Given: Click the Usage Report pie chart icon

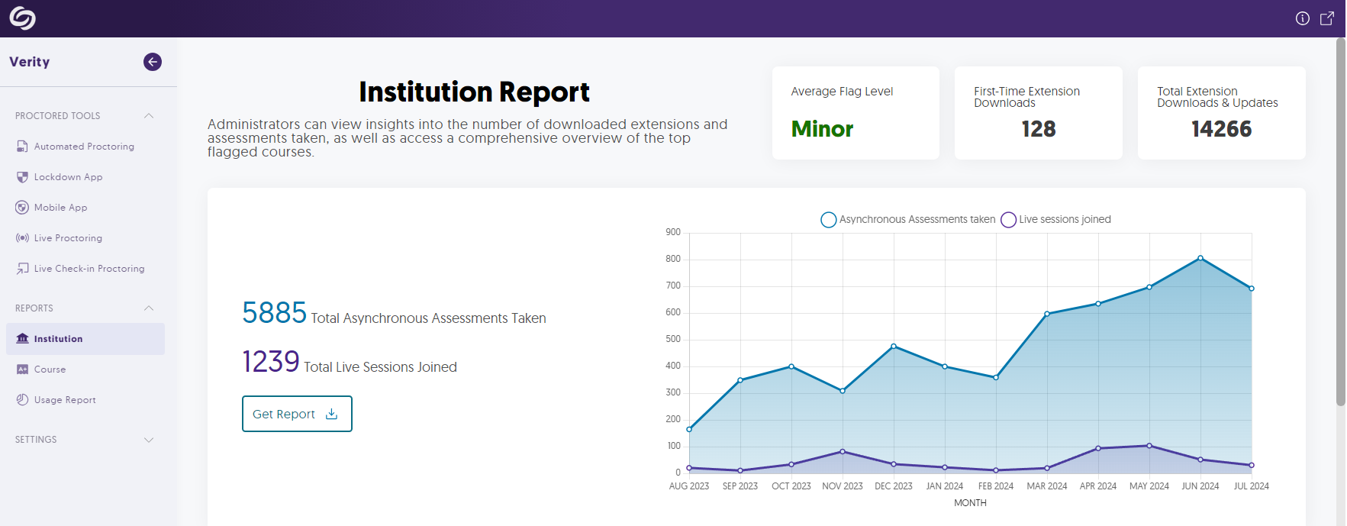Looking at the screenshot, I should click(x=22, y=400).
